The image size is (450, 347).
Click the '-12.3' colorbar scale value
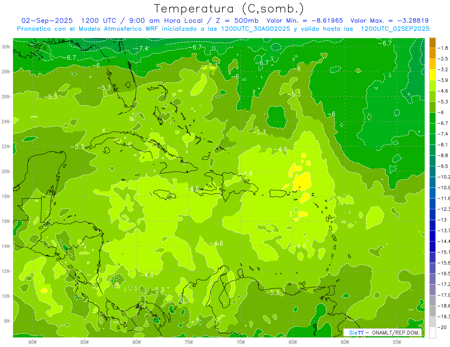coord(444,209)
